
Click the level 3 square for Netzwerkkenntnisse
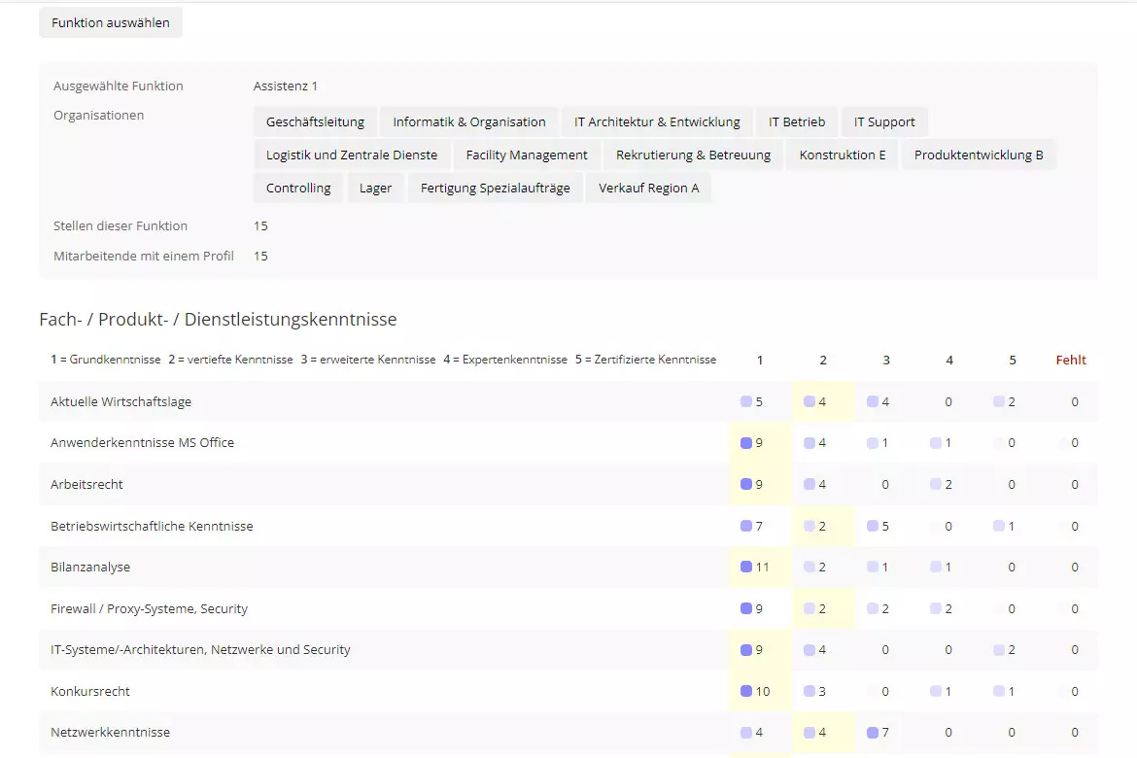pos(873,733)
